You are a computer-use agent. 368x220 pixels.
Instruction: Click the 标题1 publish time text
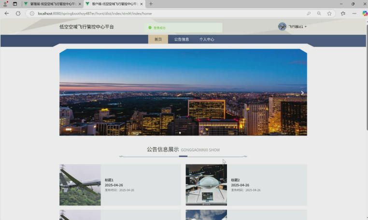[x=119, y=190]
